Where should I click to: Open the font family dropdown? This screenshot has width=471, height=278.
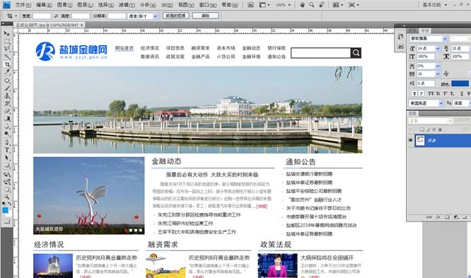pyautogui.click(x=445, y=39)
